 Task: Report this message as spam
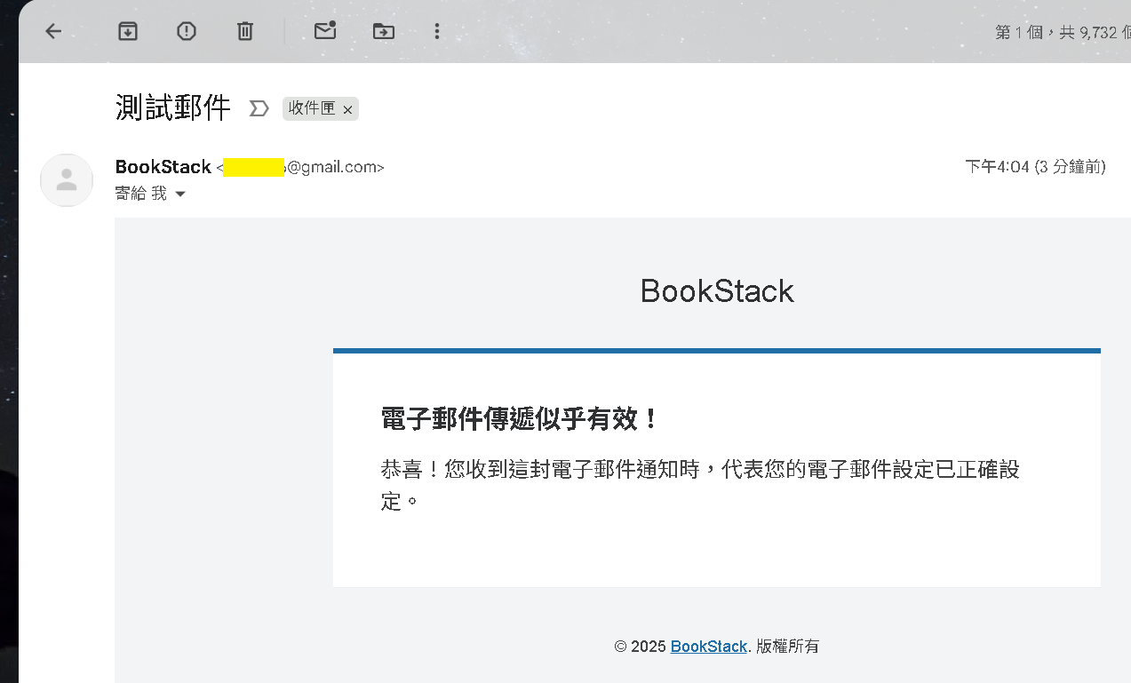point(186,32)
